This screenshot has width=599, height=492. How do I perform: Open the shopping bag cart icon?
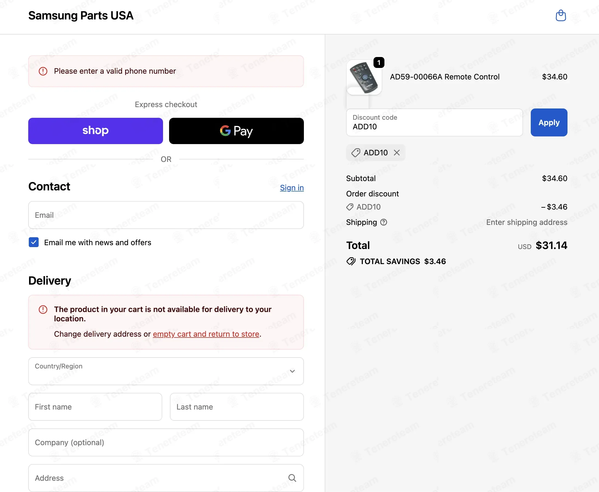(560, 16)
